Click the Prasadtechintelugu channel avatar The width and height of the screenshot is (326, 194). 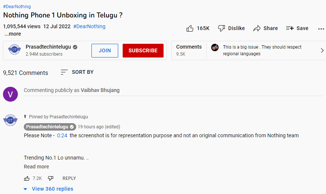(14, 50)
